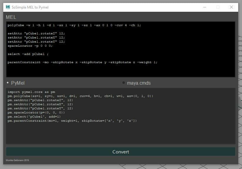Click the SoSimple MEL to Pymel window title
This screenshot has width=242, height=169.
click(30, 7)
